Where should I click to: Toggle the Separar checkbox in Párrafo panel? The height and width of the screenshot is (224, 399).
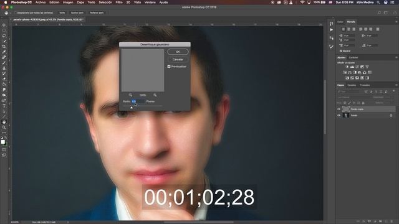tap(341, 51)
